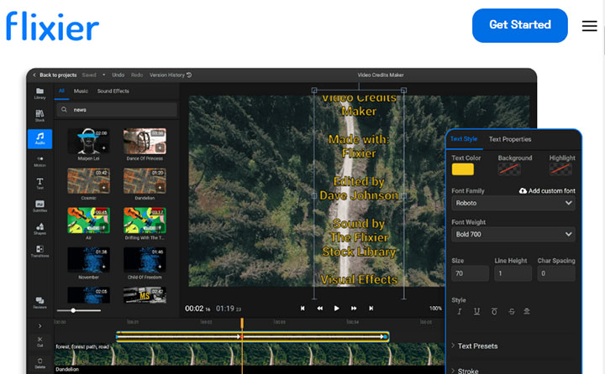
Task: Click the Transitions sidebar icon
Action: pyautogui.click(x=39, y=250)
